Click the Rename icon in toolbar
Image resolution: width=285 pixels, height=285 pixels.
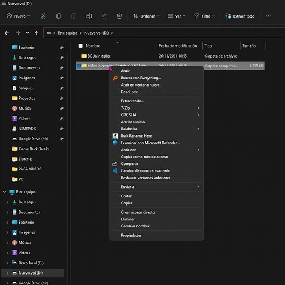[89, 16]
